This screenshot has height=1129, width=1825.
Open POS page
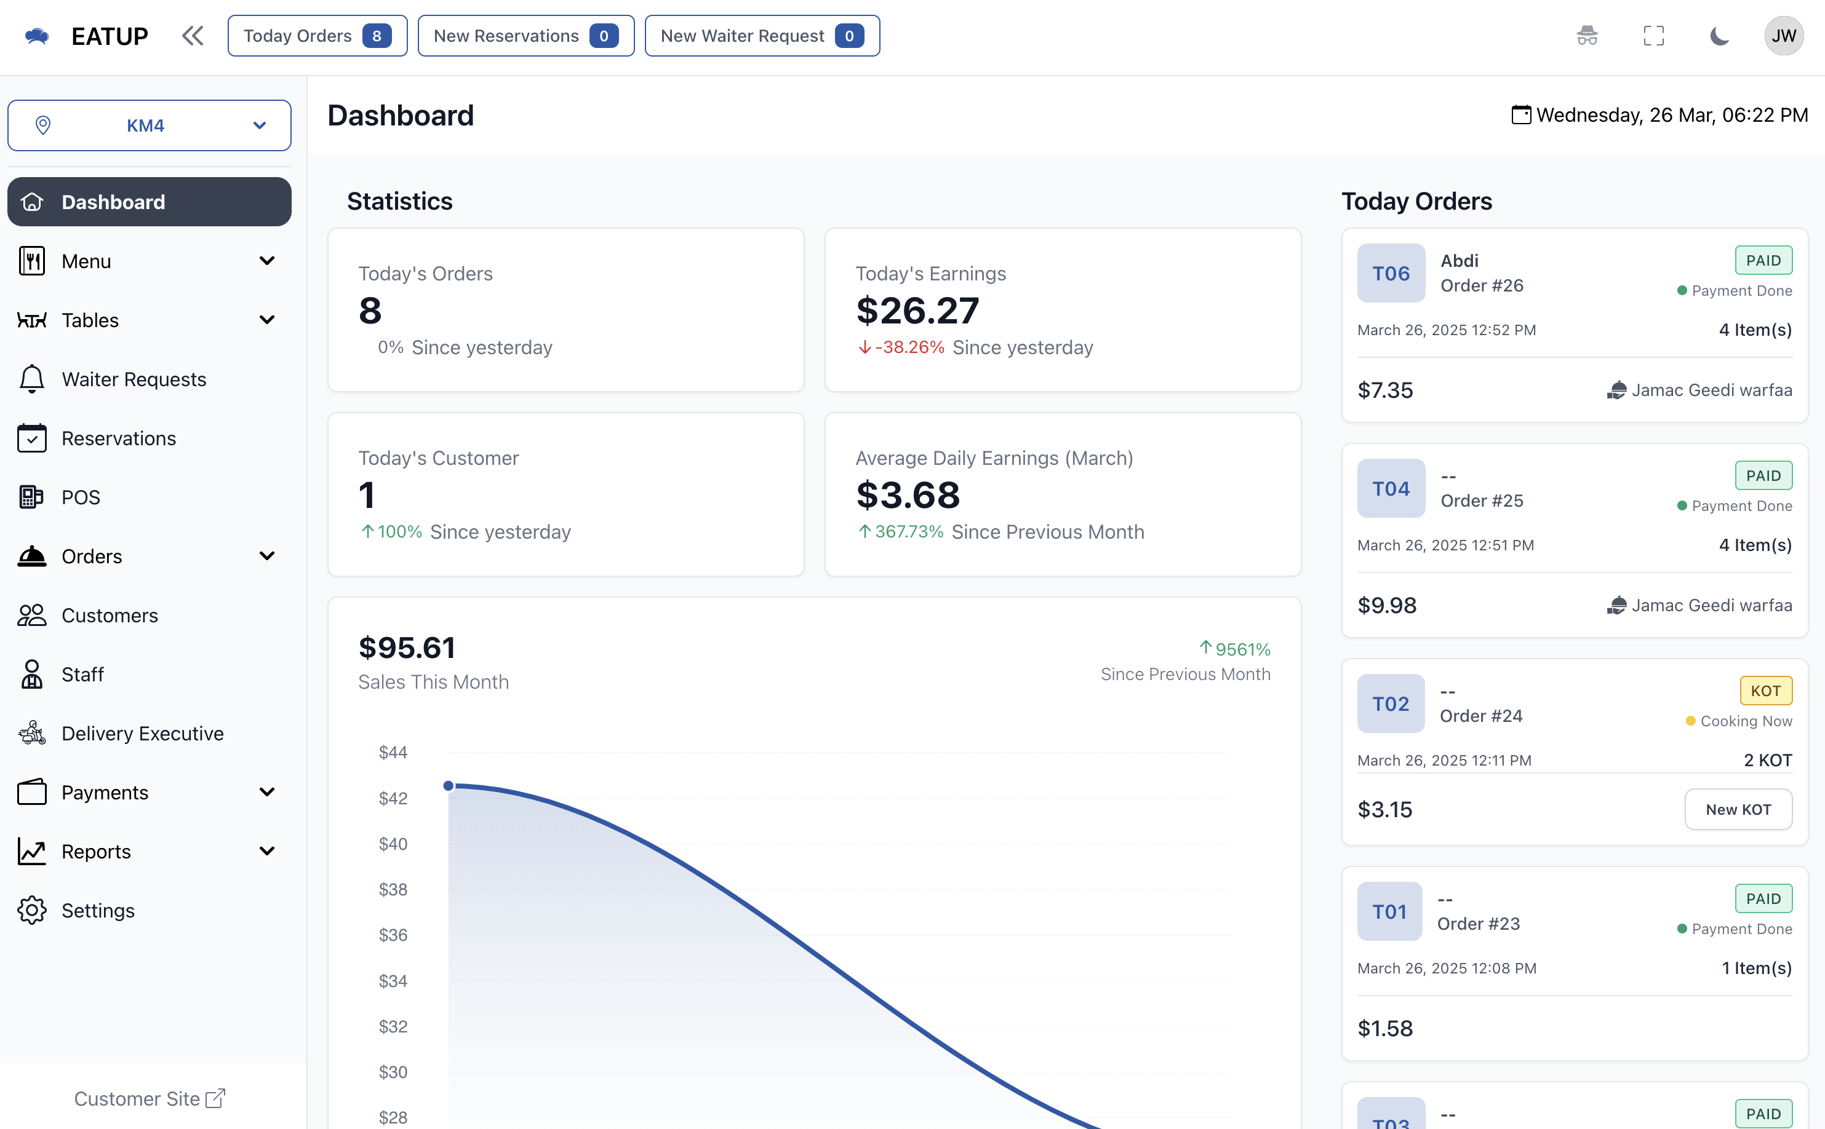coord(150,497)
